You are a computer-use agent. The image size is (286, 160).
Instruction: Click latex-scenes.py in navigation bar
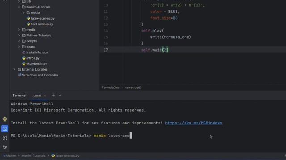(x=67, y=156)
